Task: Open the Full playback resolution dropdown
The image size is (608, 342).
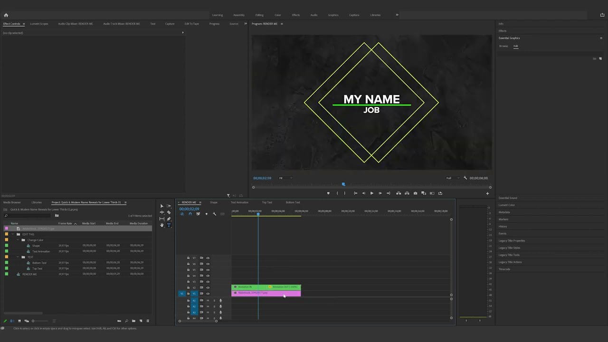Action: click(x=453, y=178)
